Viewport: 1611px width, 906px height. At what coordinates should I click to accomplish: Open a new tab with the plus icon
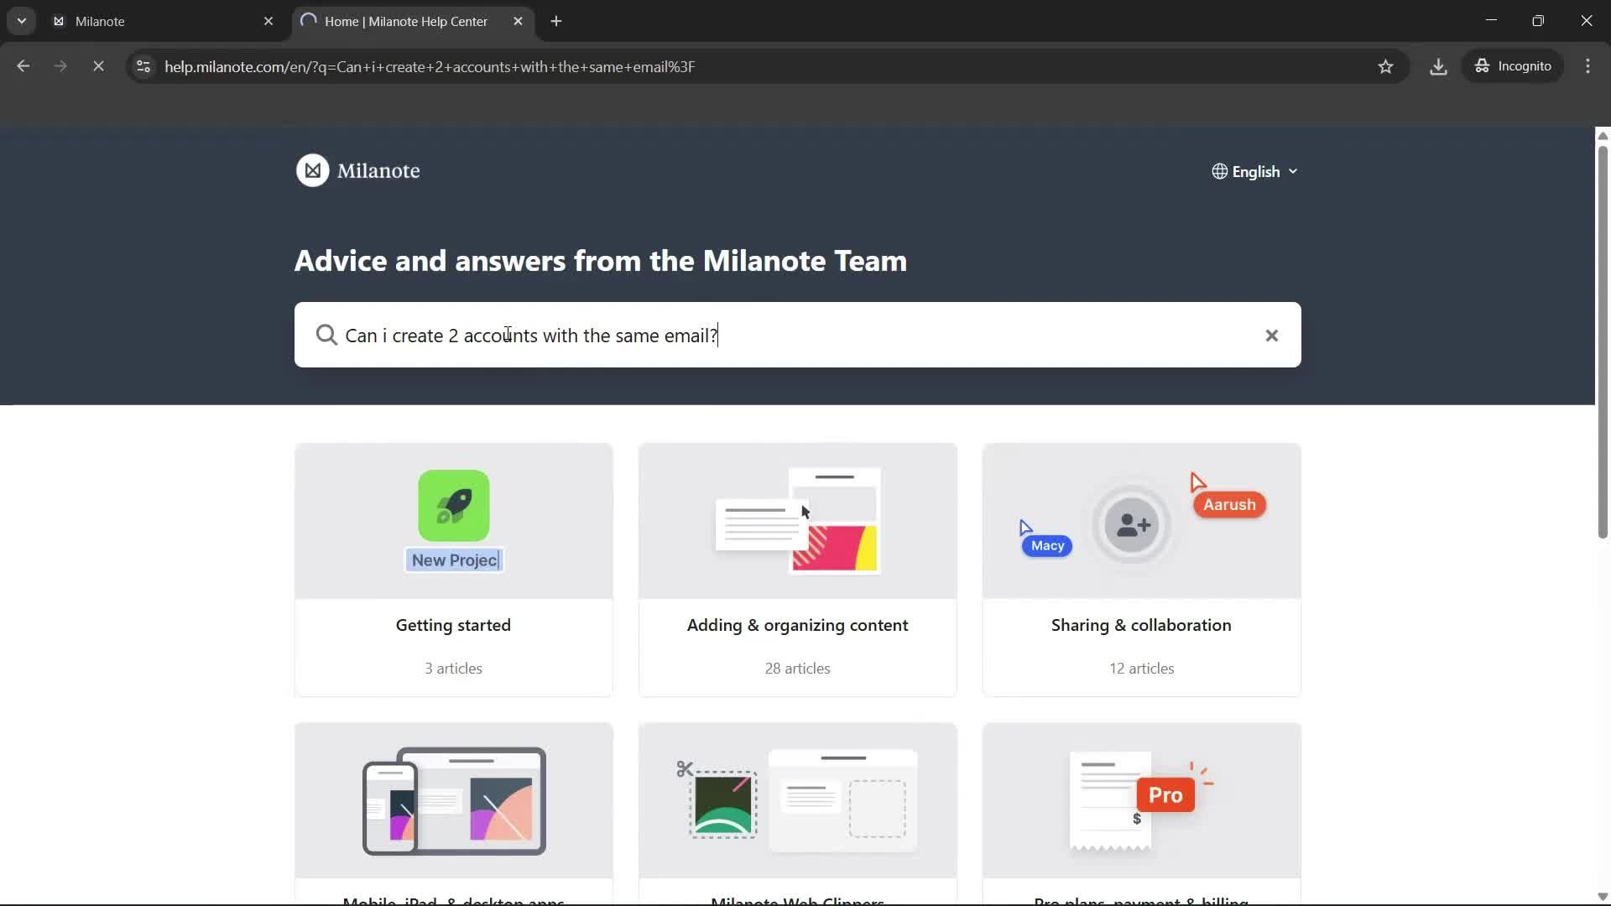556,21
